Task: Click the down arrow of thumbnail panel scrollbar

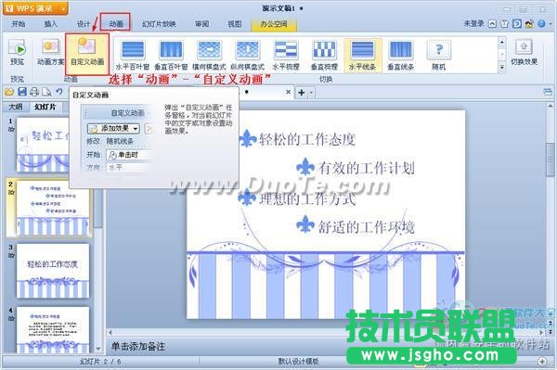Action: (98, 349)
